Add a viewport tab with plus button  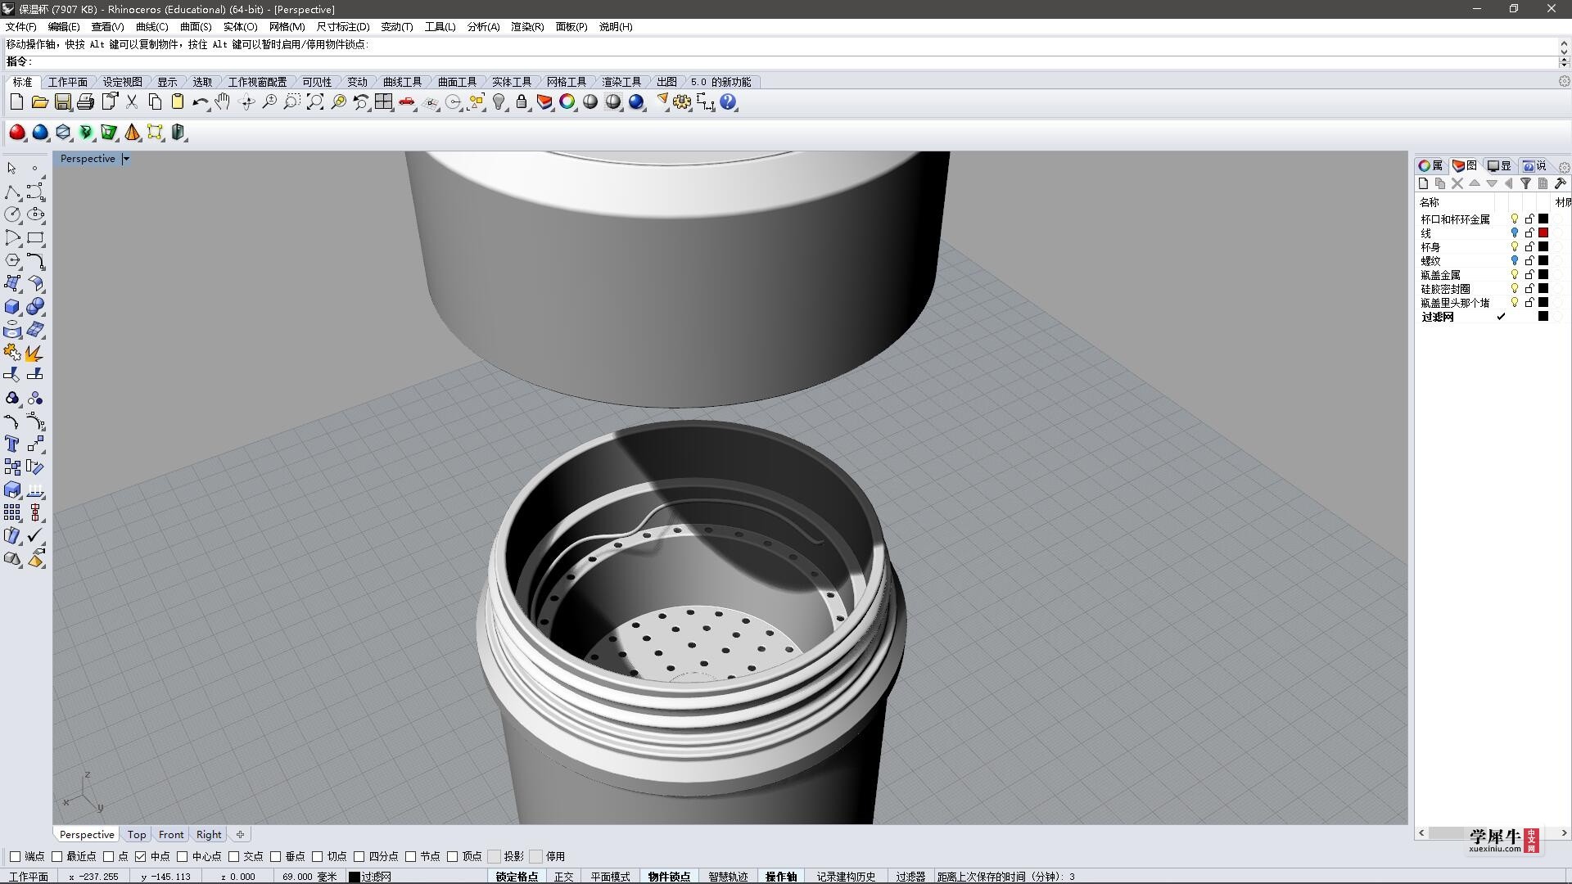click(x=240, y=835)
